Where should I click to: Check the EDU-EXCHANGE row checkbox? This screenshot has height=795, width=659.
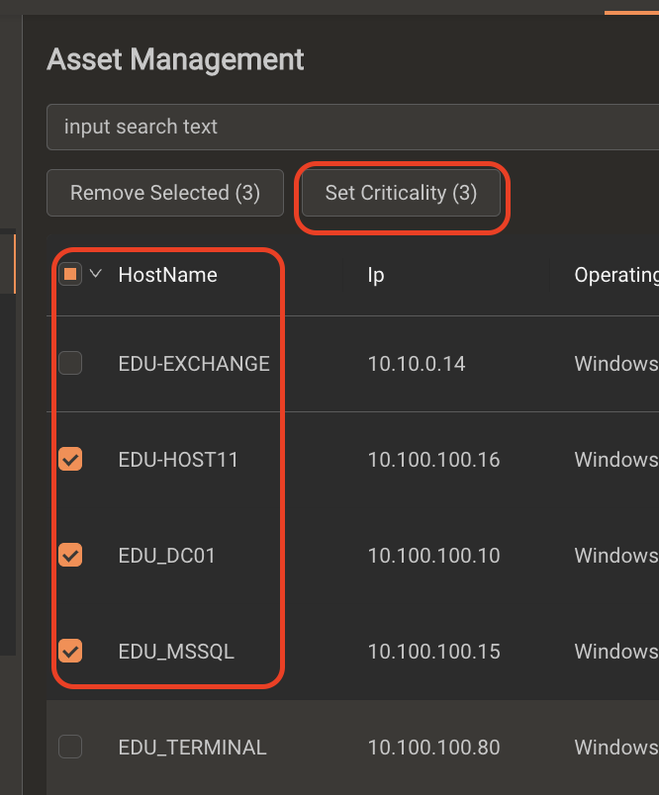70,363
